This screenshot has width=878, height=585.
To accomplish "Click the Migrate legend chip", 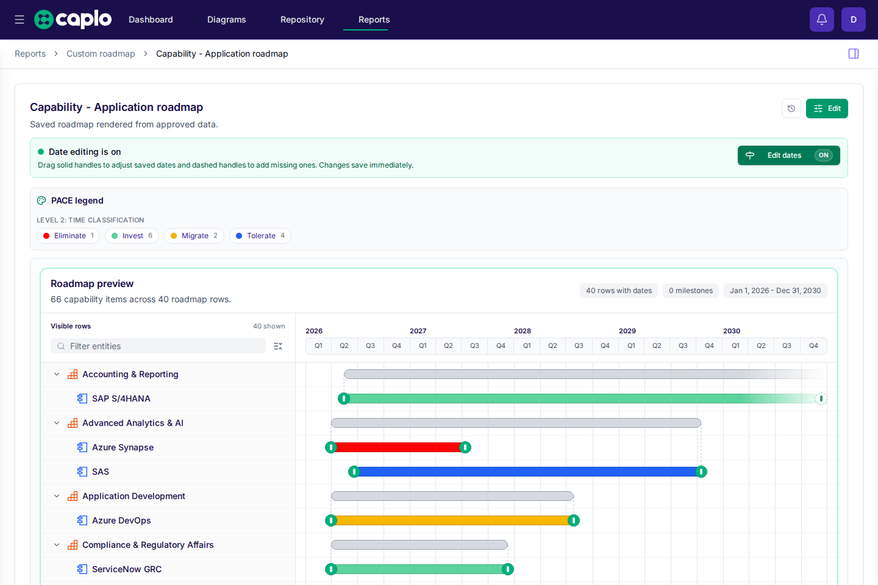I will [194, 236].
